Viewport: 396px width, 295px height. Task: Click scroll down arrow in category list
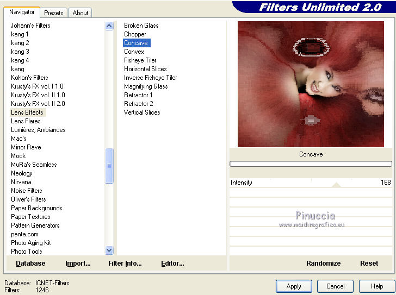pos(109,250)
